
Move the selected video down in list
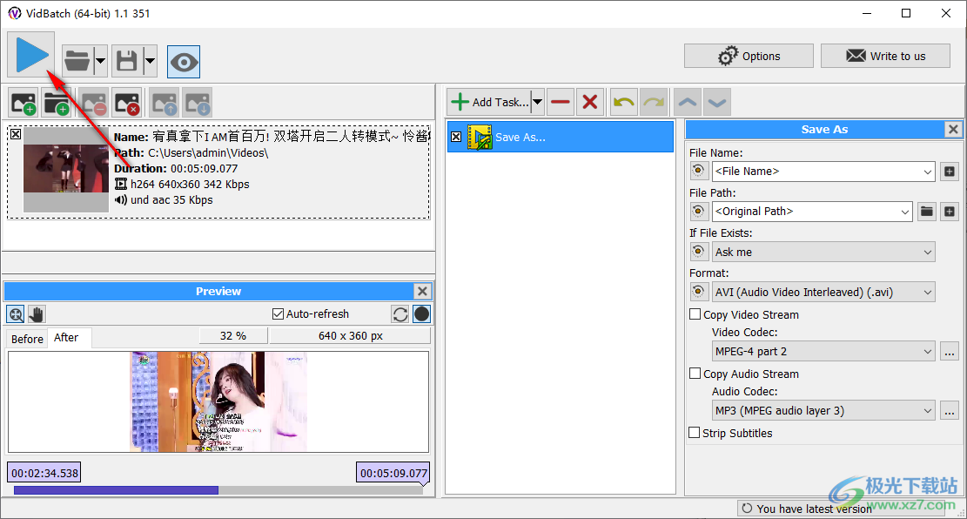[x=198, y=103]
